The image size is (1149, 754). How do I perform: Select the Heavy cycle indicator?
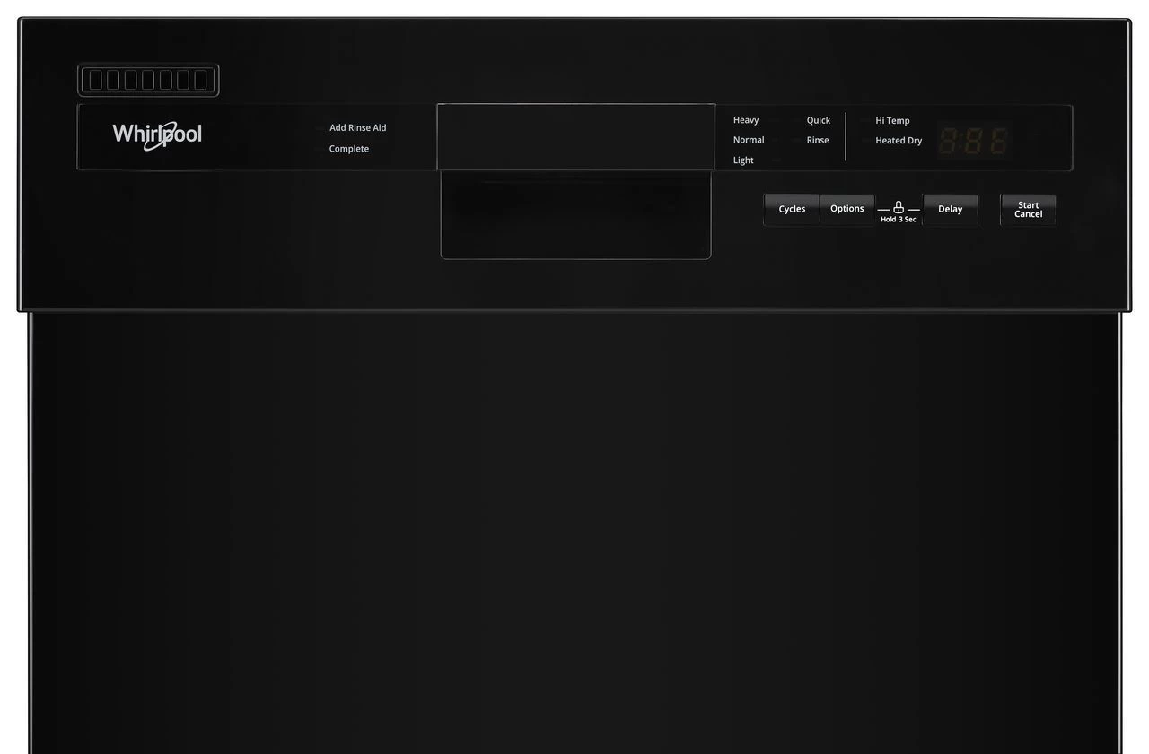(745, 120)
